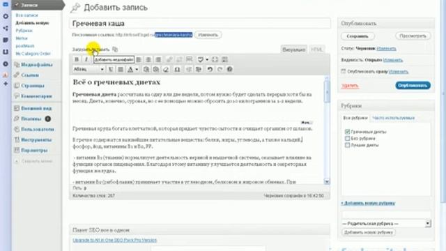
Task: Toggle spellcheck in editor toolbar
Action: coord(201,59)
